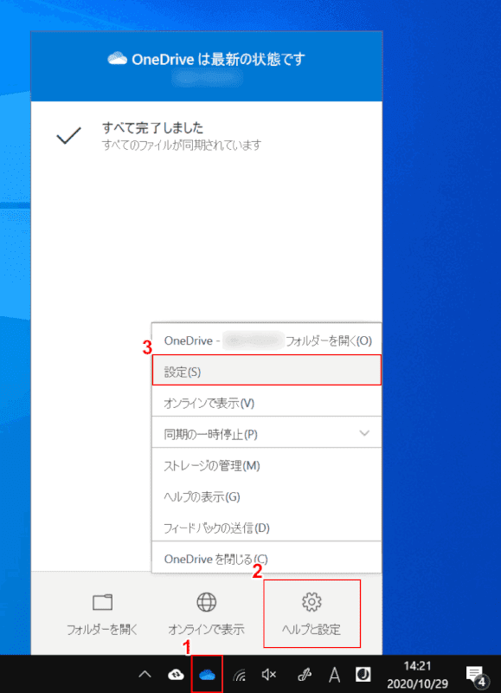
Task: Open 同期の一時停止(P) menu entry
Action: point(267,434)
